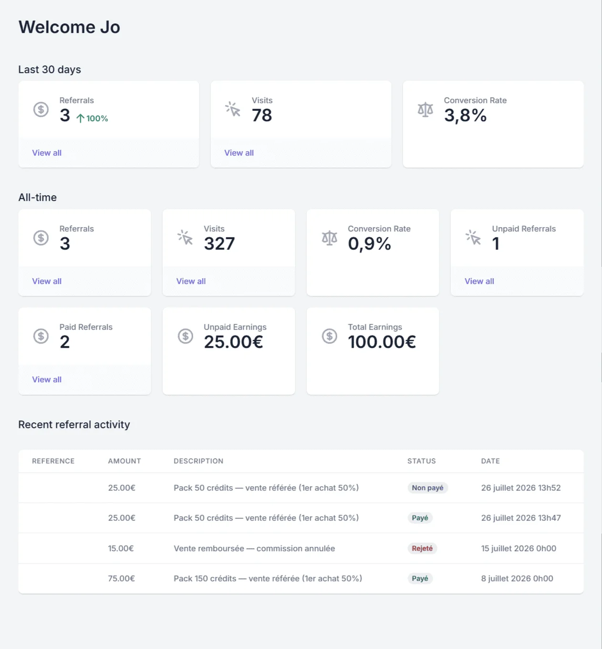Open View all under Last 30 days Referrals
The height and width of the screenshot is (649, 602).
tap(47, 153)
